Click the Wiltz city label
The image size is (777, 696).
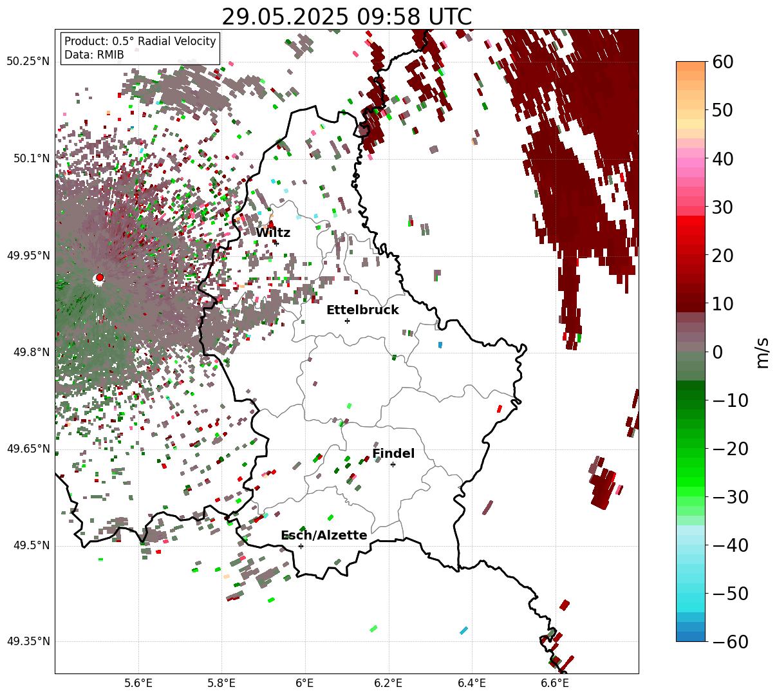click(273, 233)
